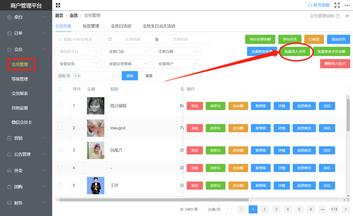Click the 外卖 scooter icon in sidebar
This screenshot has width=353, height=216.
[9, 171]
